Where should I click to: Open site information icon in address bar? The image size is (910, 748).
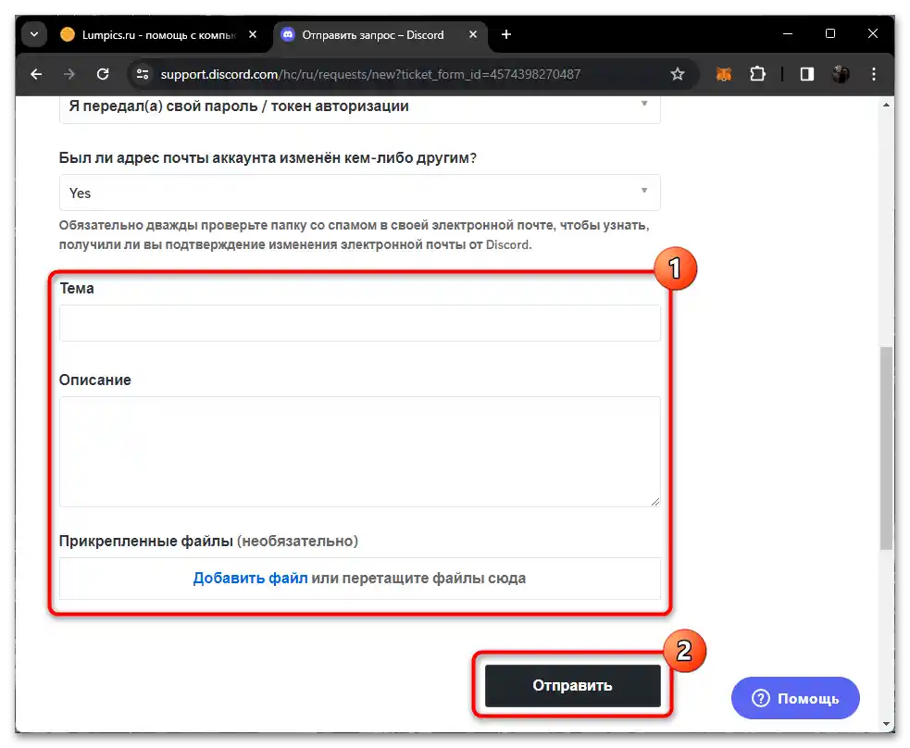(x=143, y=74)
